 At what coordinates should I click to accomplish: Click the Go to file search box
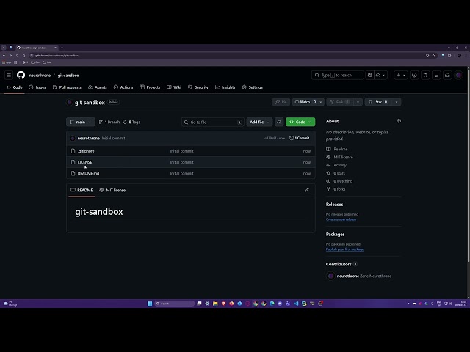212,122
